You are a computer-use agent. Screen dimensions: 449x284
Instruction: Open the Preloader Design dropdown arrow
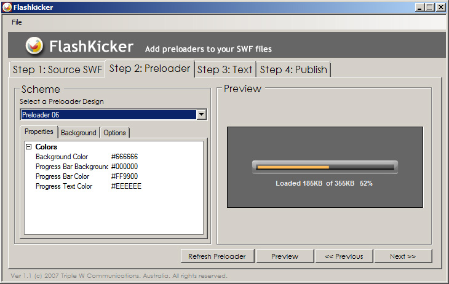point(201,115)
